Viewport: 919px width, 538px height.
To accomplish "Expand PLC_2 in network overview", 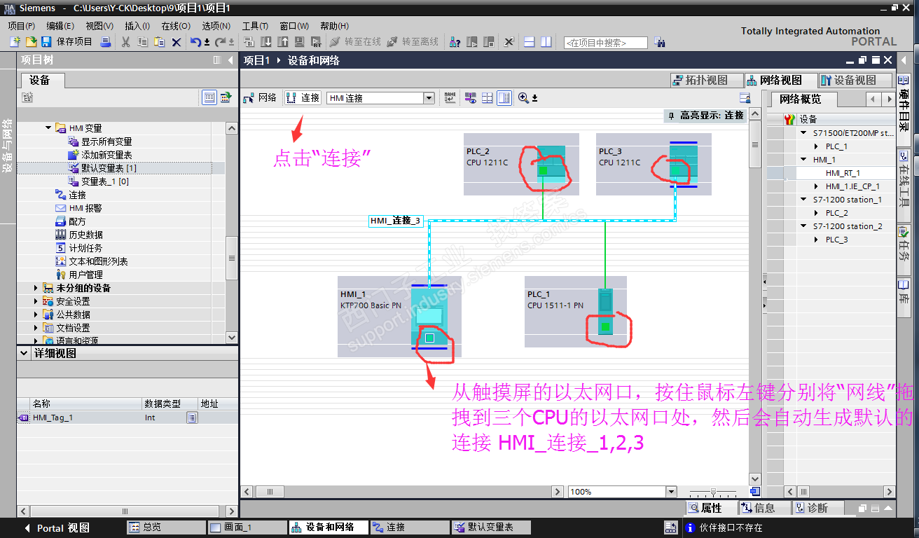I will (x=817, y=213).
